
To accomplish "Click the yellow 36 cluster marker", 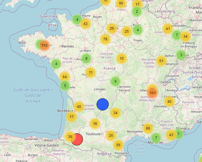I will pos(70,137).
